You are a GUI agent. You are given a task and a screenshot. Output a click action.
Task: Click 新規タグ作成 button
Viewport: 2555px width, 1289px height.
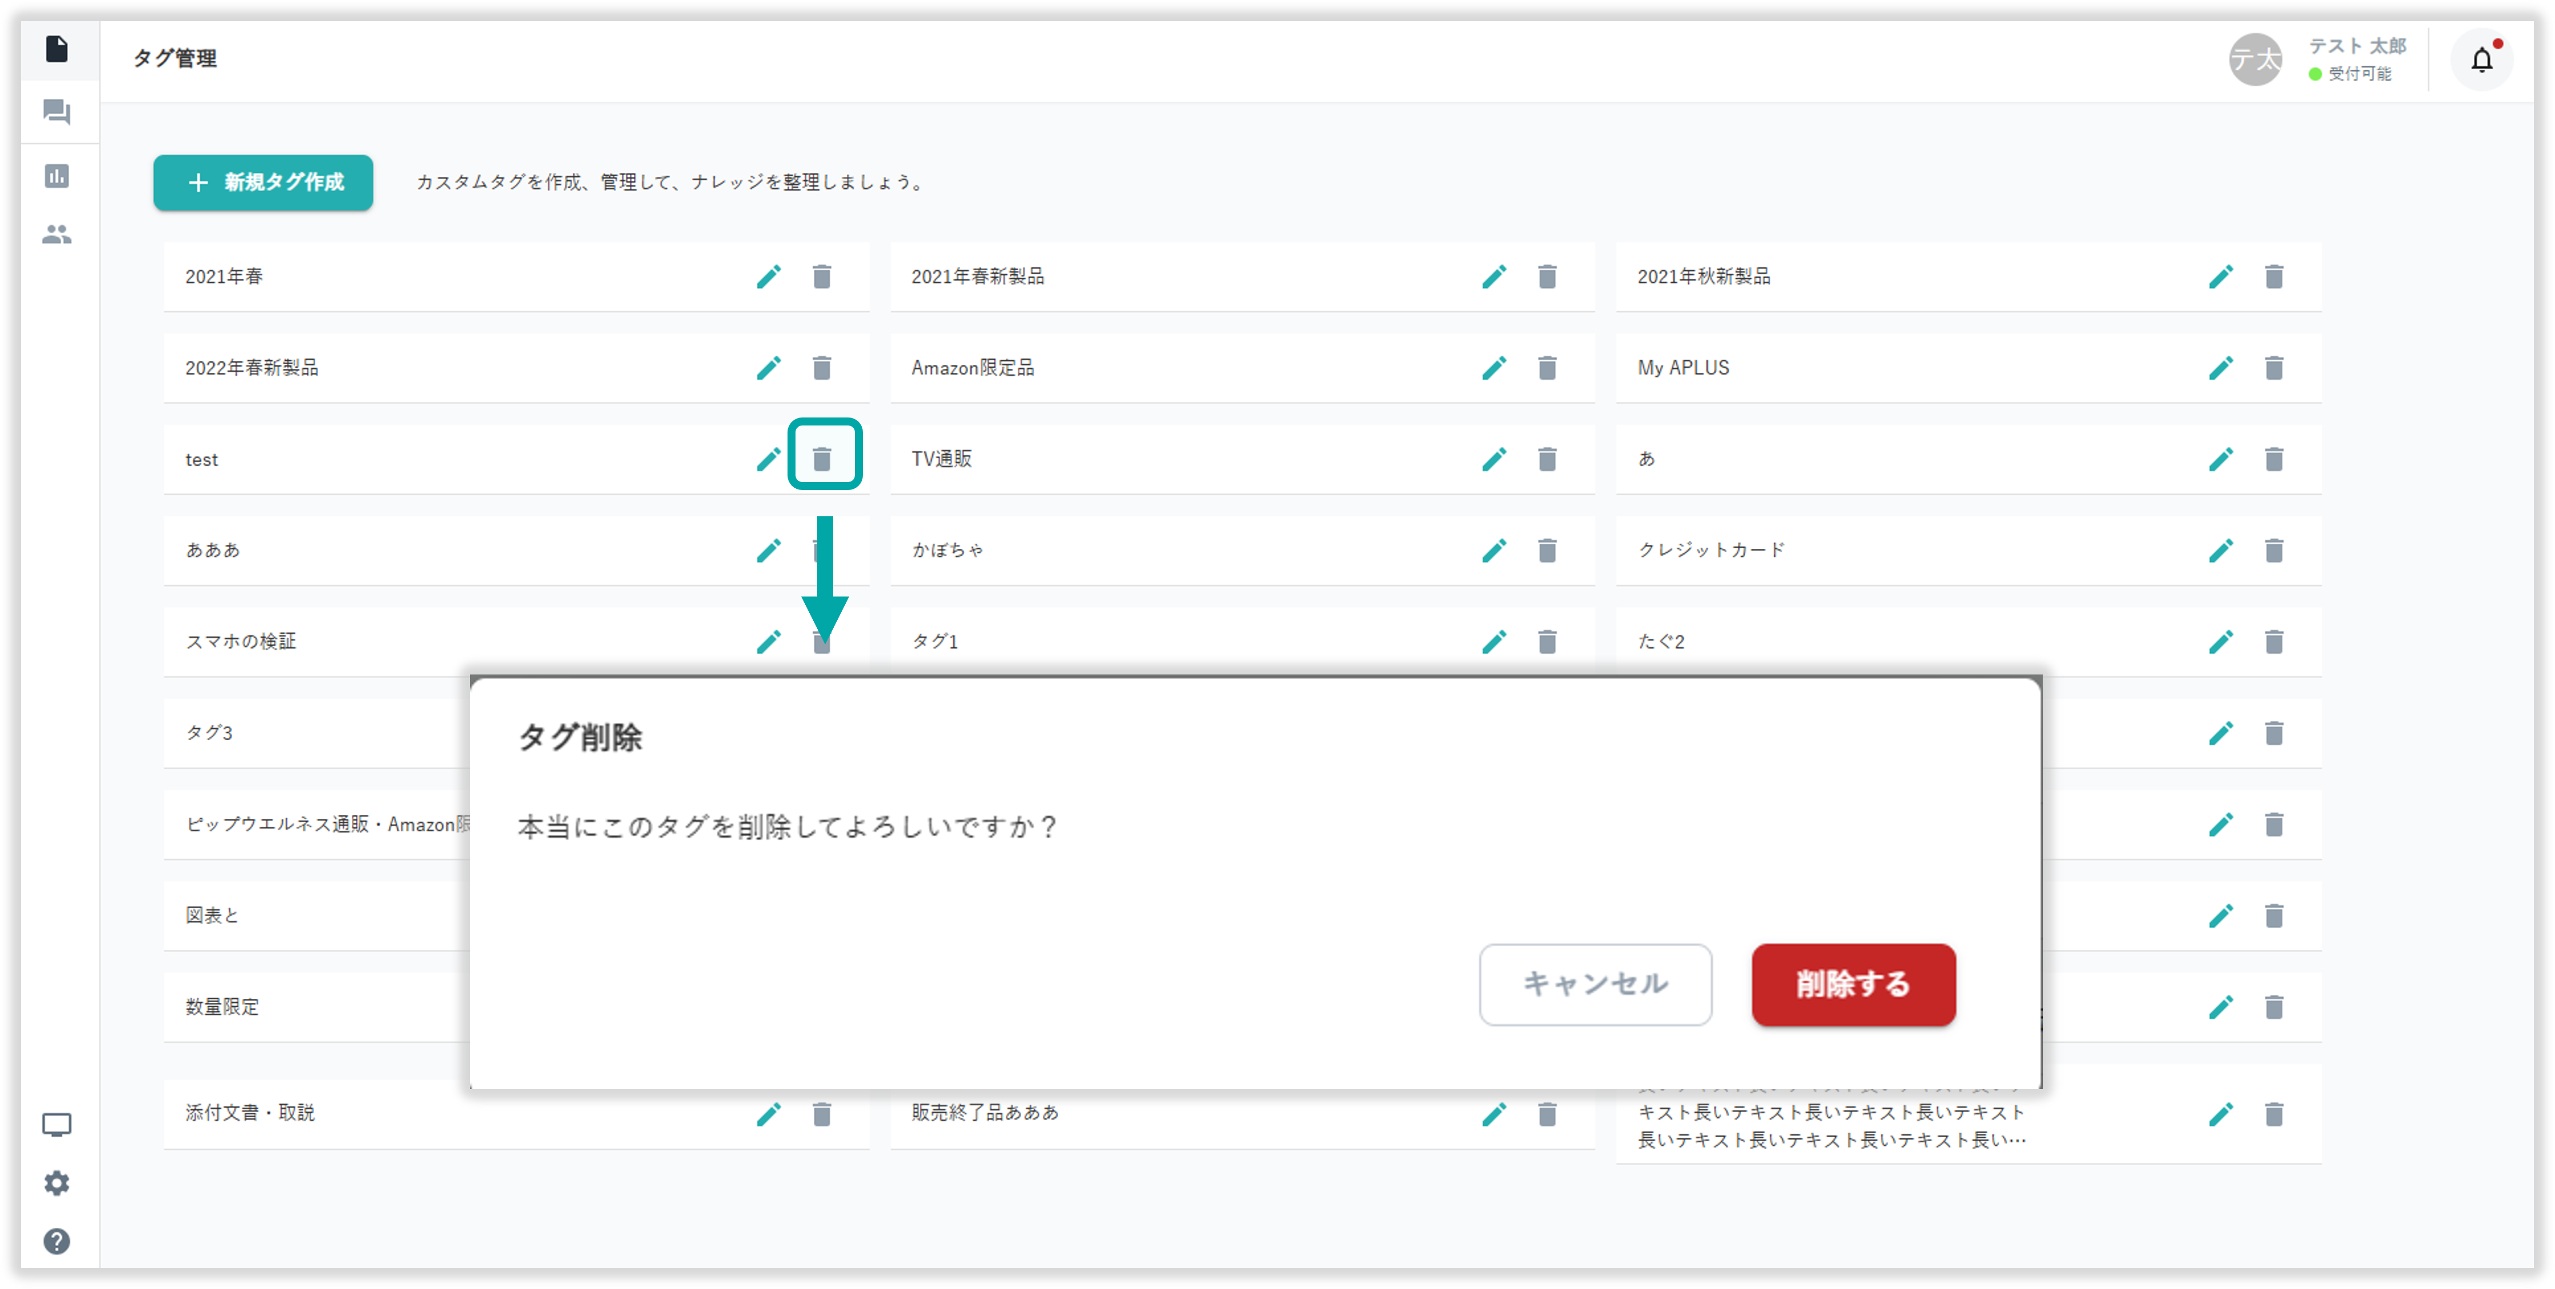coord(263,182)
